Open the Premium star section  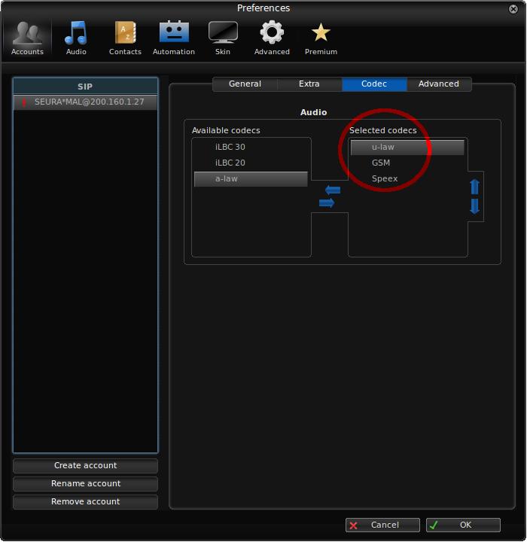tap(321, 38)
